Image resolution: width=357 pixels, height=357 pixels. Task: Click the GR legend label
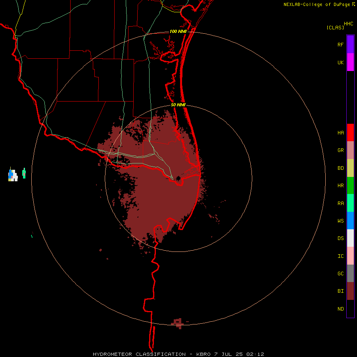[340, 150]
